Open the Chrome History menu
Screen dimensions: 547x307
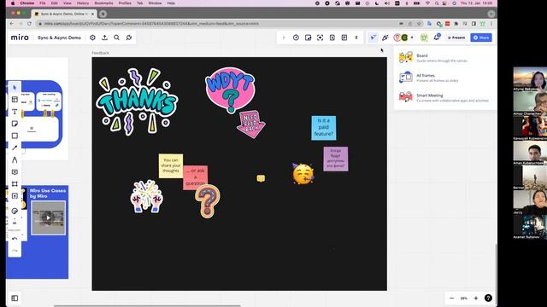pyautogui.click(x=83, y=3)
